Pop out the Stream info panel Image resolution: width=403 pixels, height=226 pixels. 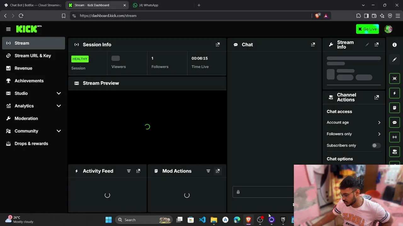coord(377,45)
